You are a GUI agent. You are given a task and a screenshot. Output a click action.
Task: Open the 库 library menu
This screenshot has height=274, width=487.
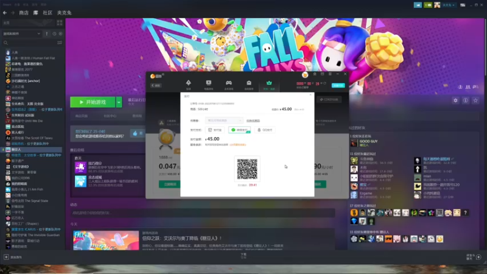(x=36, y=13)
